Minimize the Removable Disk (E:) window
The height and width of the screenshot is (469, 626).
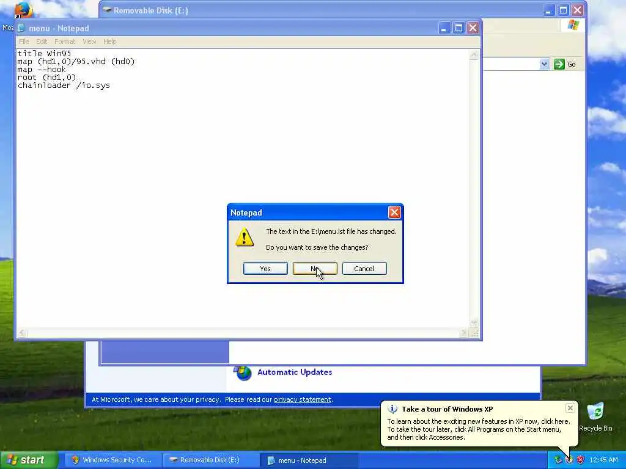tap(548, 10)
